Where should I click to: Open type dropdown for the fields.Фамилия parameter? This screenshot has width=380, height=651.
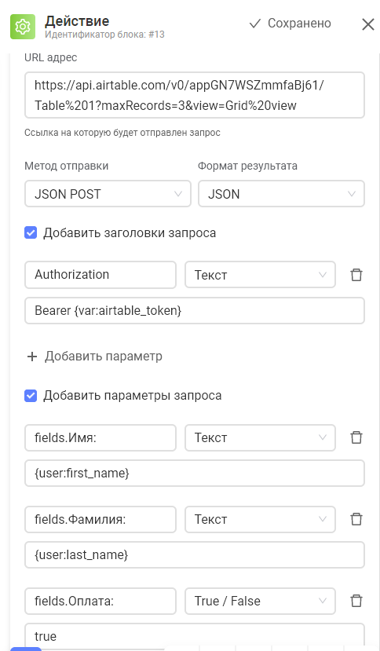(260, 519)
